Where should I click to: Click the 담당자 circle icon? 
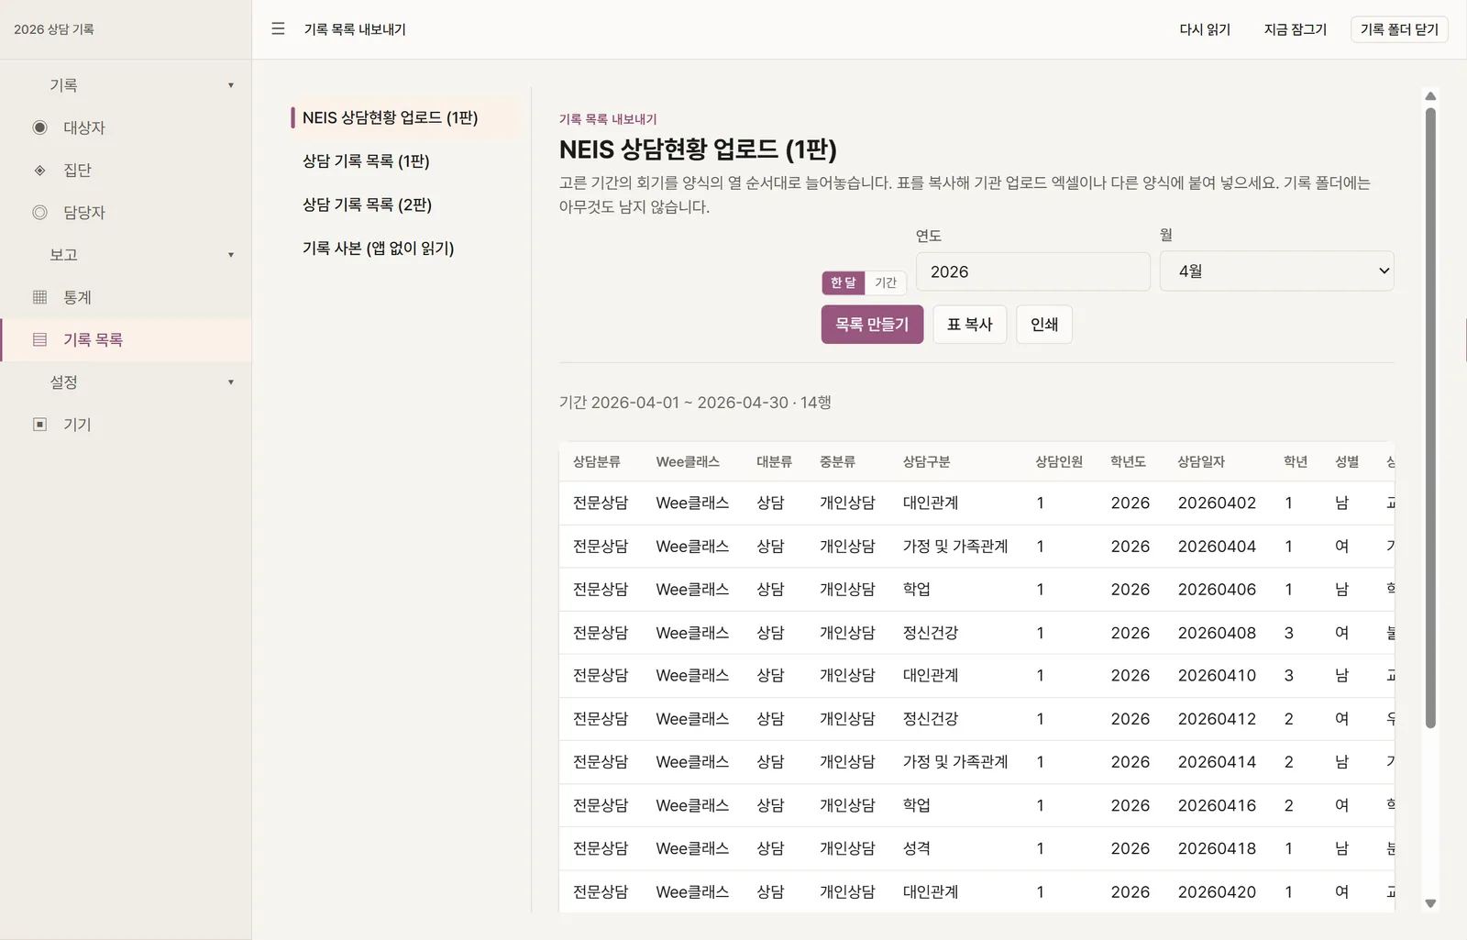[39, 212]
